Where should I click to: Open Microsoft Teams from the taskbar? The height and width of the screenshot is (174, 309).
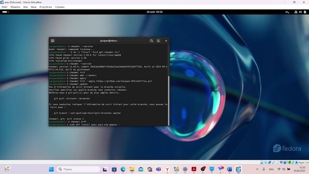click(158, 169)
